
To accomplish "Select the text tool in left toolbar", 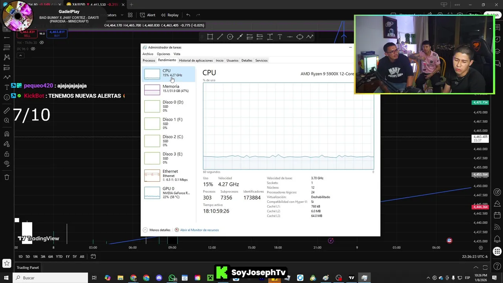I will (x=7, y=87).
